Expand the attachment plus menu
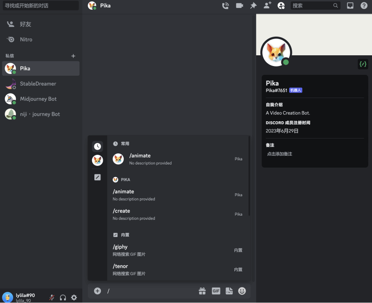The image size is (372, 303). [97, 291]
